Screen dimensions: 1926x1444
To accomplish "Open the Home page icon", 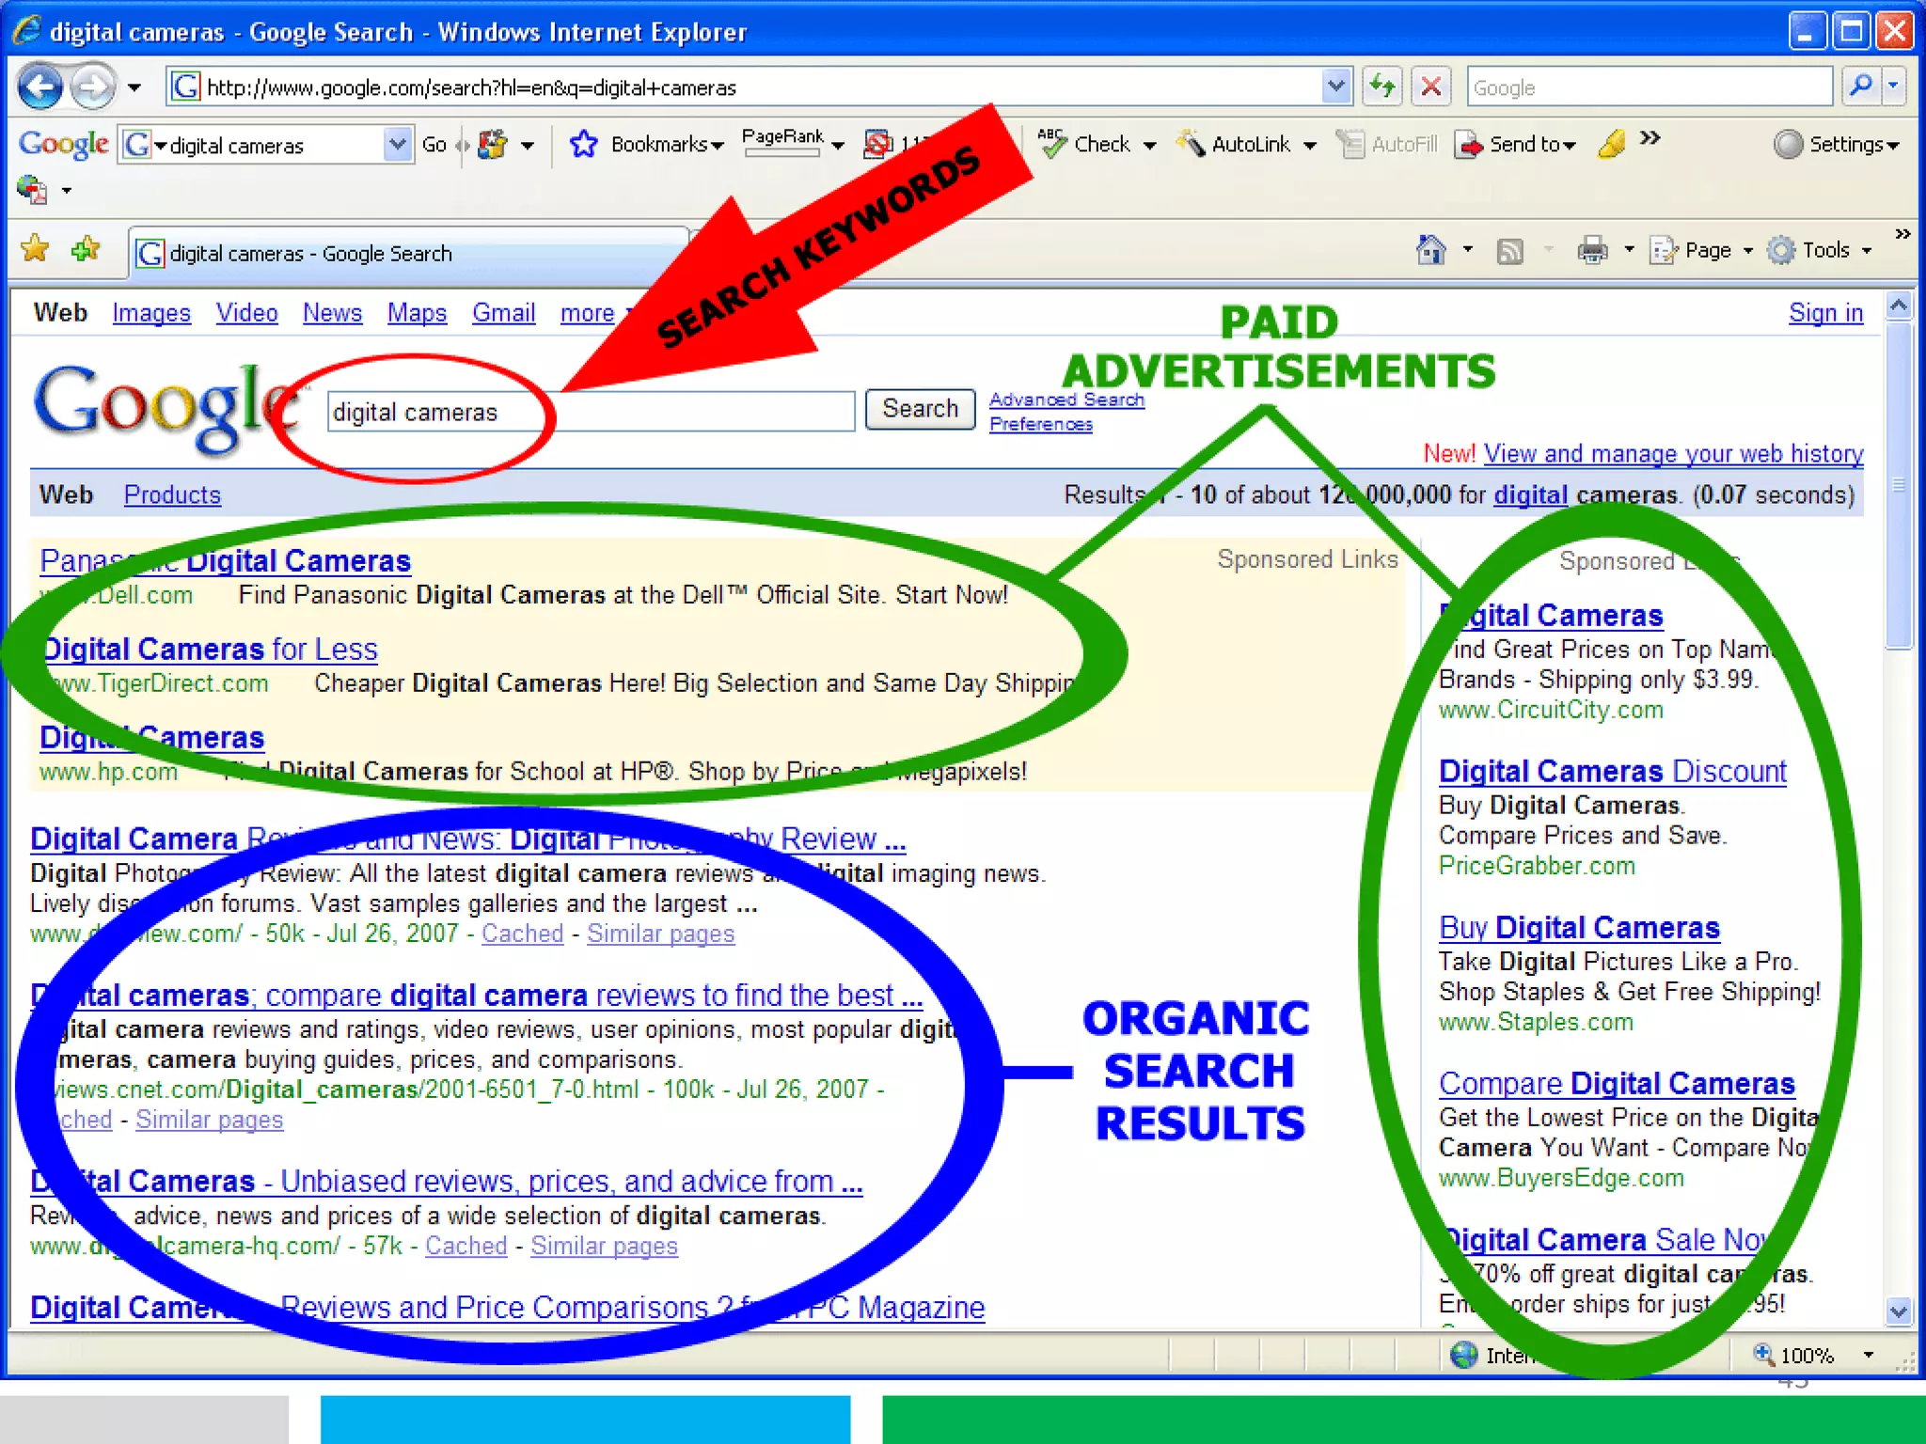I will 1430,250.
